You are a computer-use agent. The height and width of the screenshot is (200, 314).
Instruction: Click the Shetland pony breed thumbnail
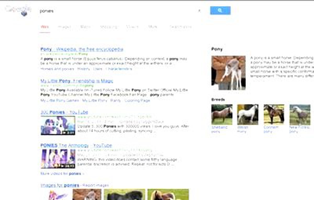pyautogui.click(x=222, y=114)
